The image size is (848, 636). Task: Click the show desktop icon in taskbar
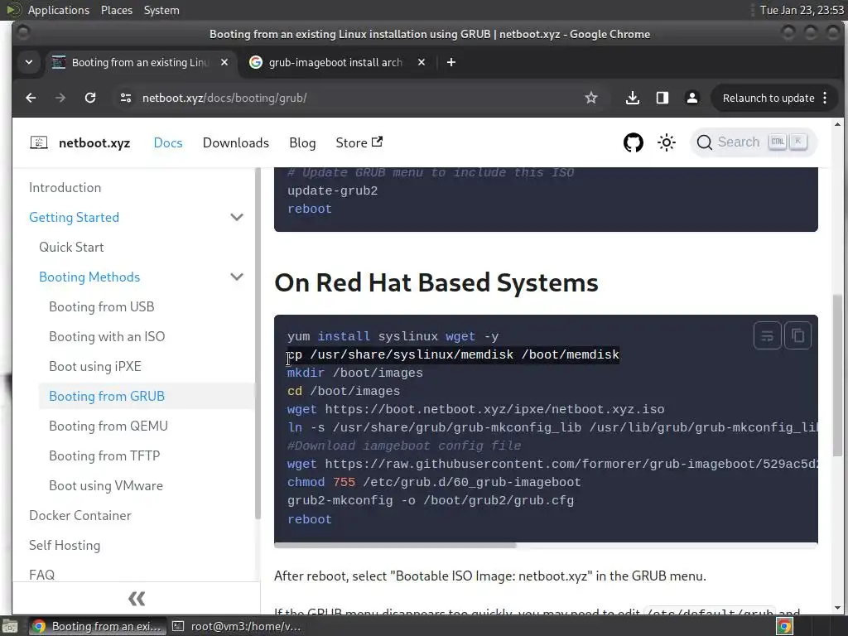click(10, 626)
